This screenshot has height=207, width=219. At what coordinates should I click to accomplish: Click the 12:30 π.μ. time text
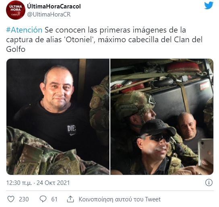(19, 183)
